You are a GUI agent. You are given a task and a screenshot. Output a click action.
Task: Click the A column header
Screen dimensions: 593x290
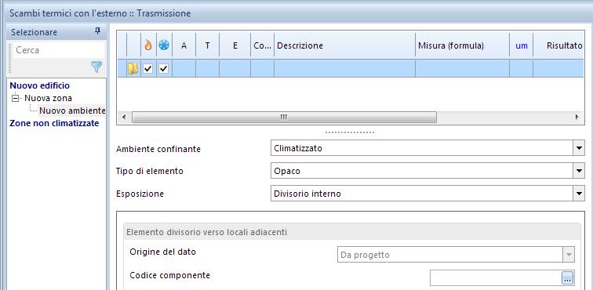pyautogui.click(x=184, y=45)
